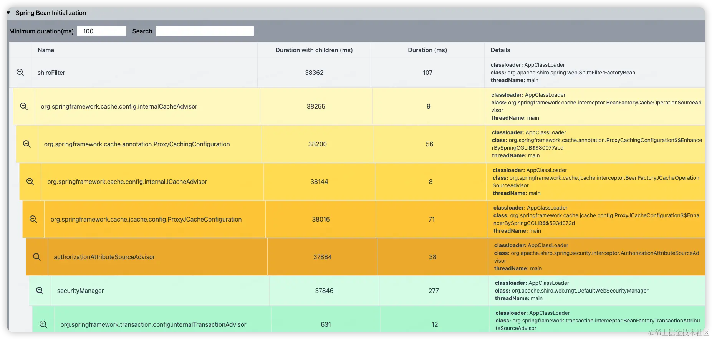Click BeanFactoryCacheOperationSourceAdvisor class detail text

coord(596,106)
